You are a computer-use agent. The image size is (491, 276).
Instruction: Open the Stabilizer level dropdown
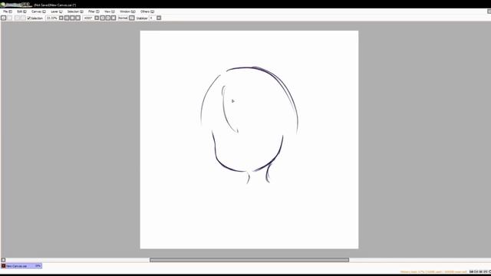click(x=159, y=18)
